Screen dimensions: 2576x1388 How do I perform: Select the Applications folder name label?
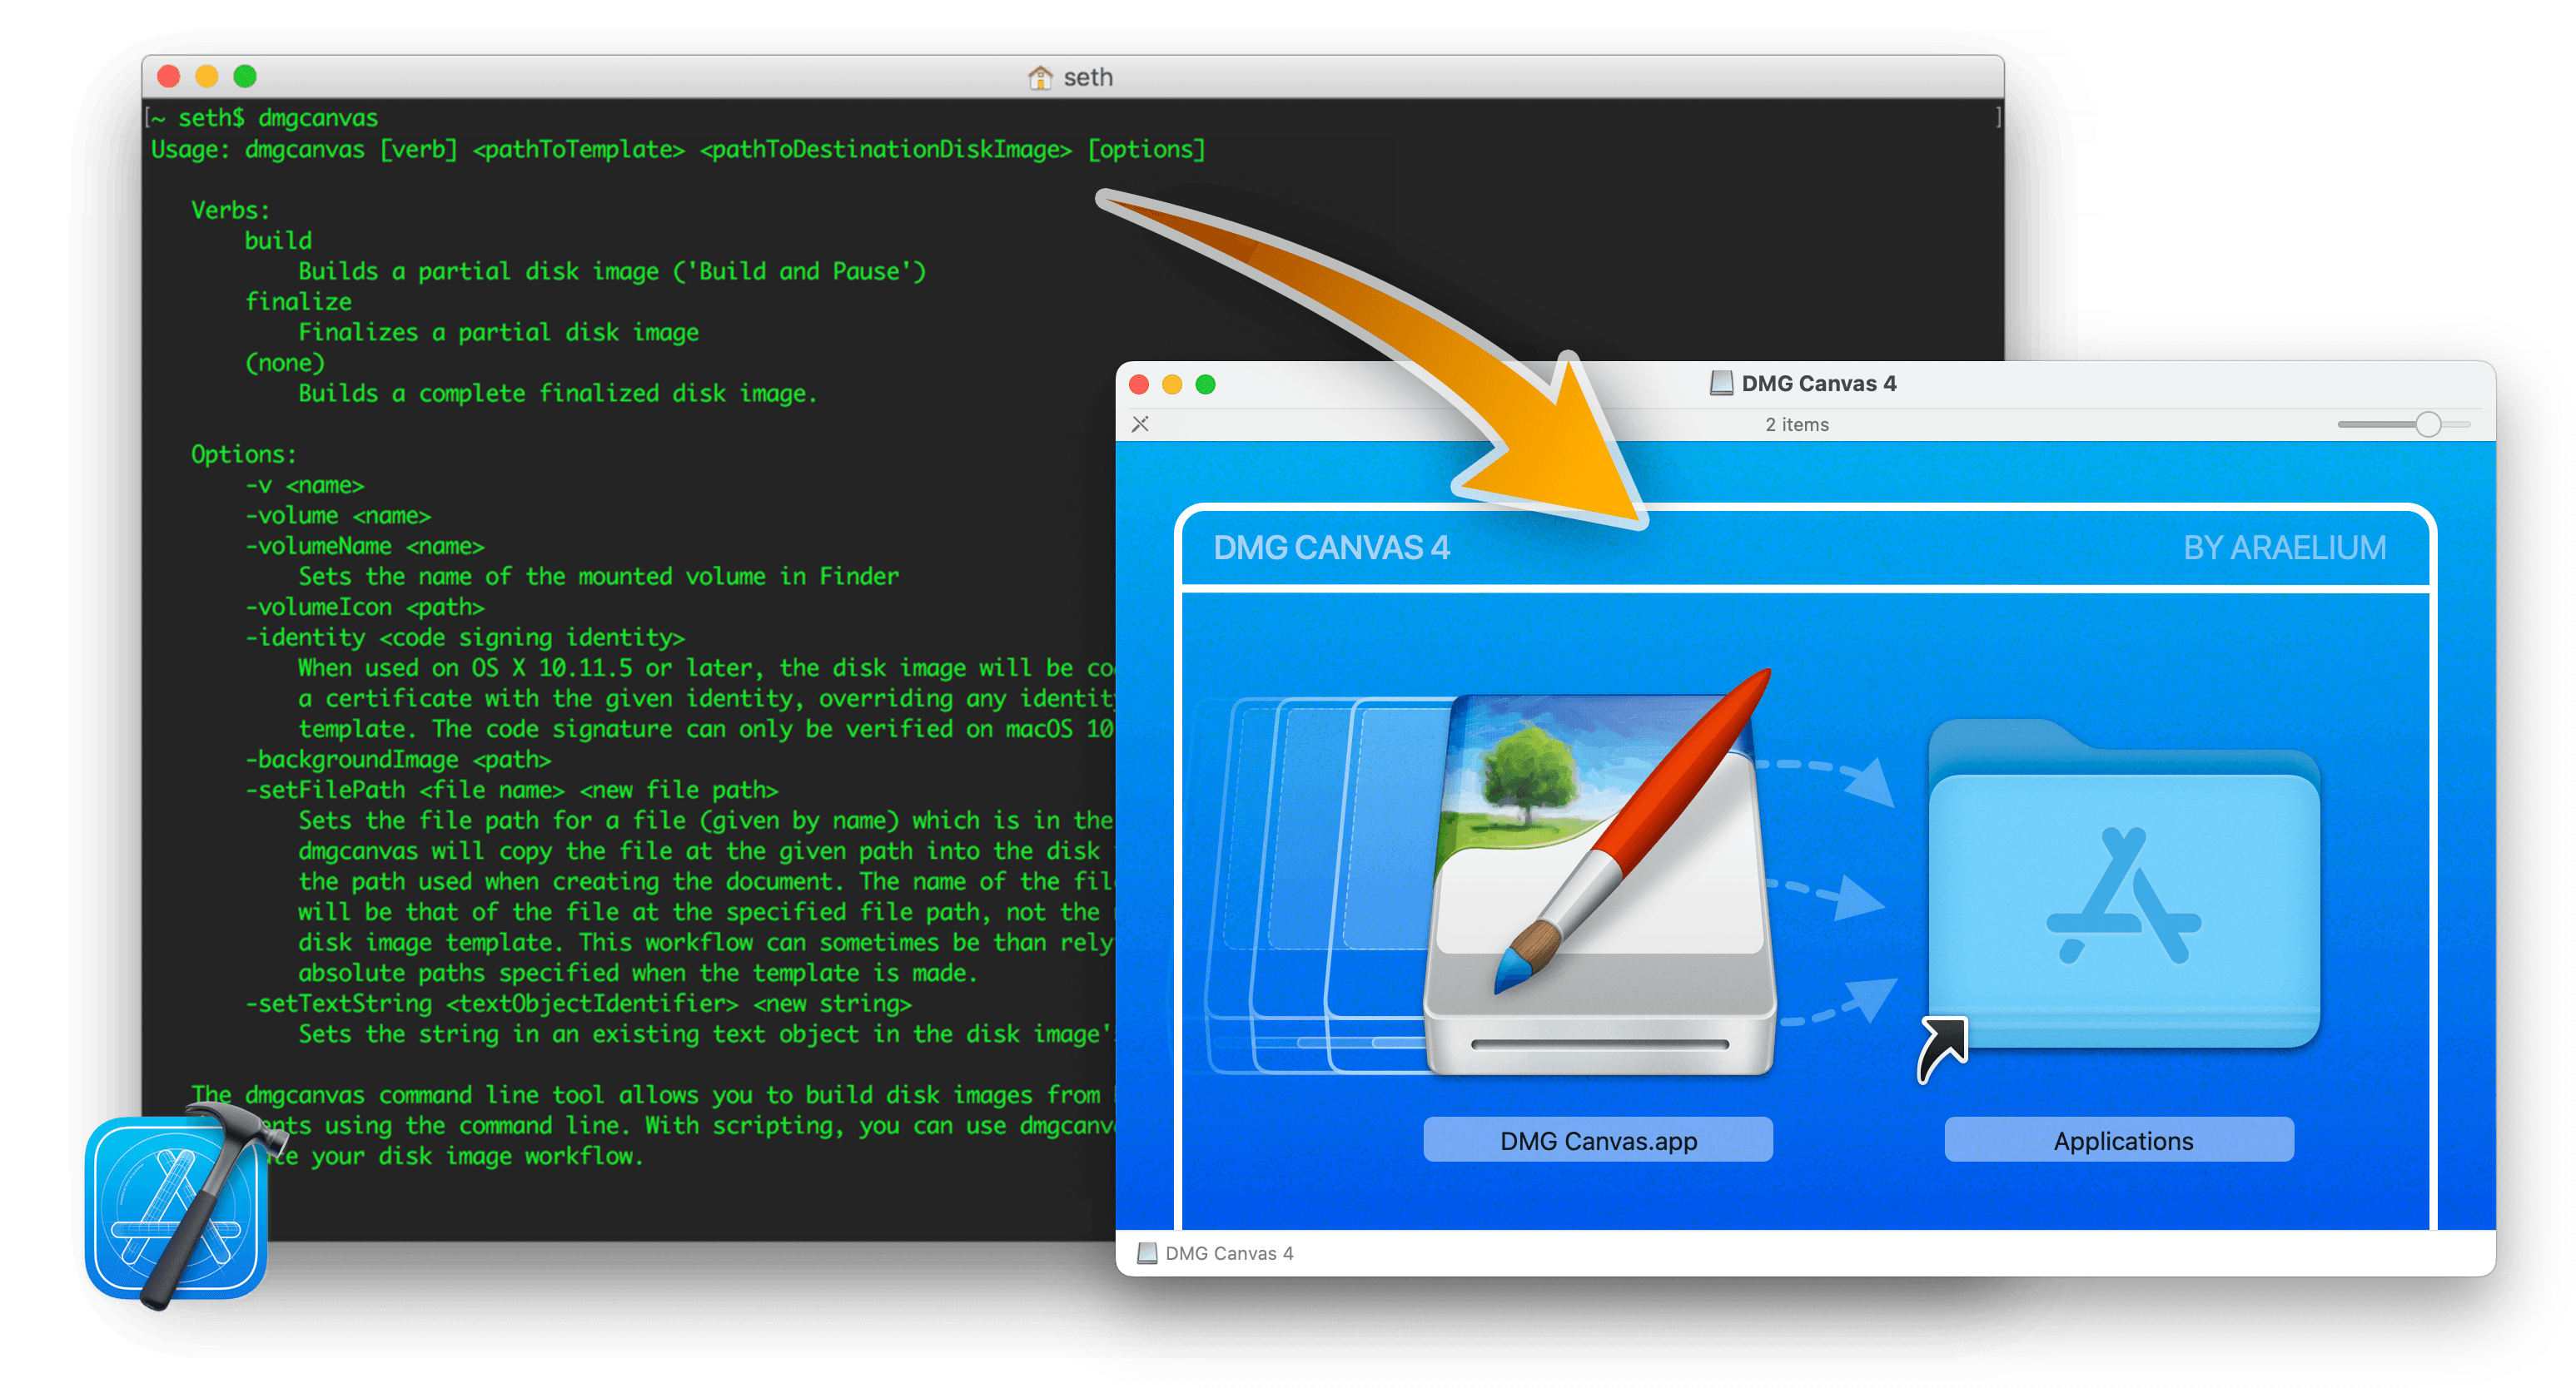point(2122,1140)
